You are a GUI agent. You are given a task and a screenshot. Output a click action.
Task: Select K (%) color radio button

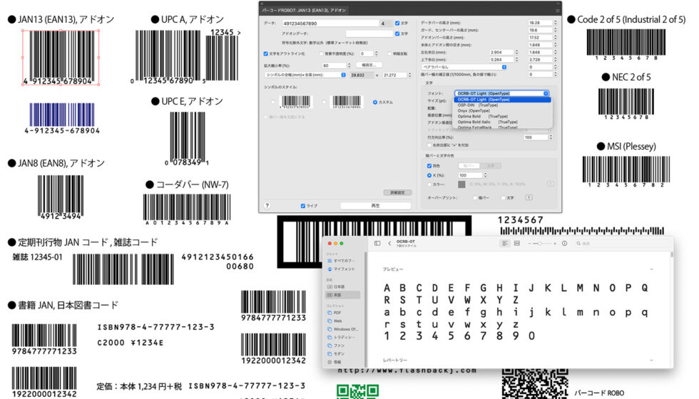point(429,175)
